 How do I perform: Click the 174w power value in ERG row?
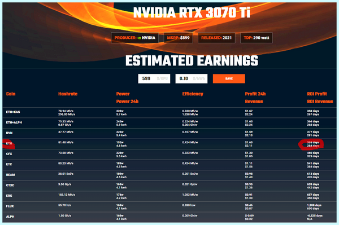[x=120, y=195]
